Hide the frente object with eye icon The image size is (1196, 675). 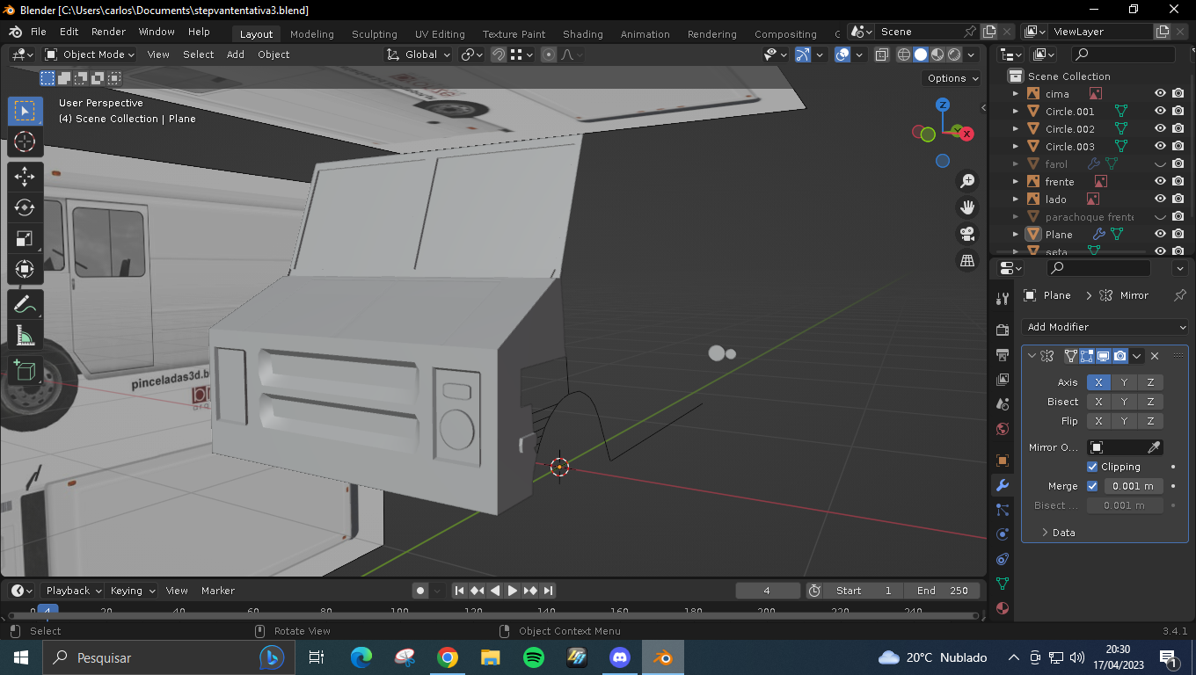[x=1160, y=182]
